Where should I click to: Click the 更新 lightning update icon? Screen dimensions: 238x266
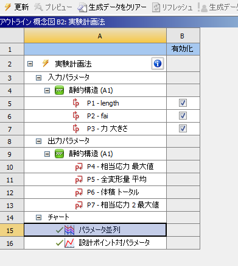(8, 7)
